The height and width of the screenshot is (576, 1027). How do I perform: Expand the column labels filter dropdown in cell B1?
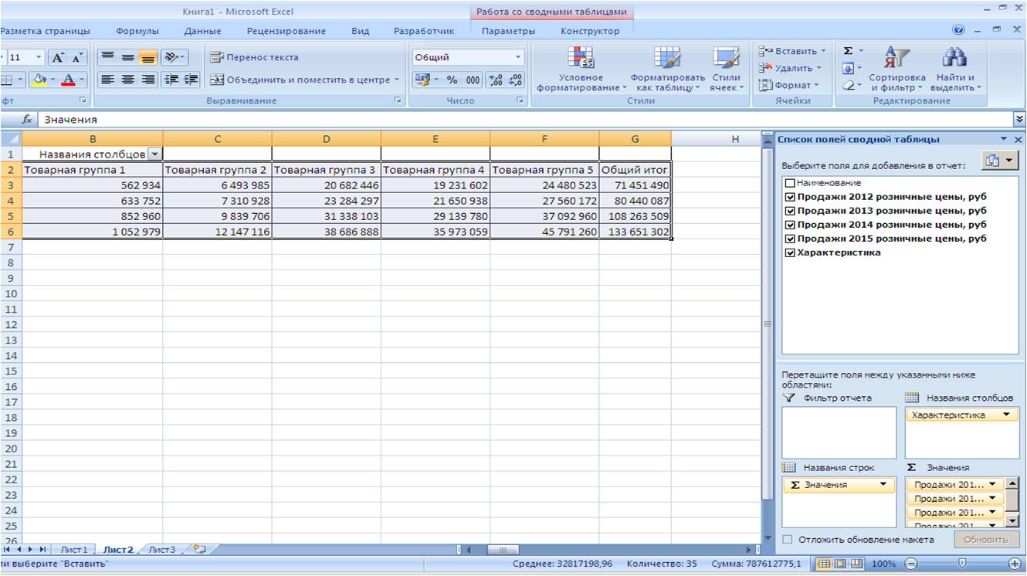click(x=155, y=154)
